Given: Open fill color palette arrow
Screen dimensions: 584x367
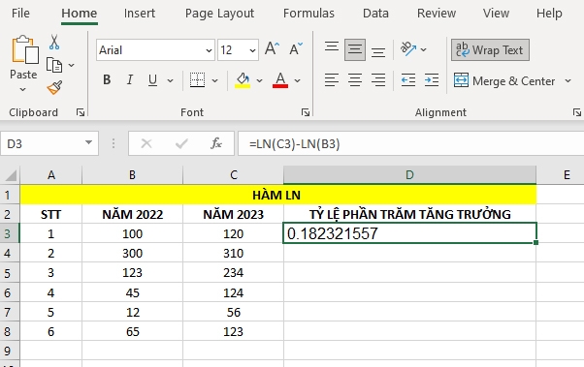Looking at the screenshot, I should [260, 80].
